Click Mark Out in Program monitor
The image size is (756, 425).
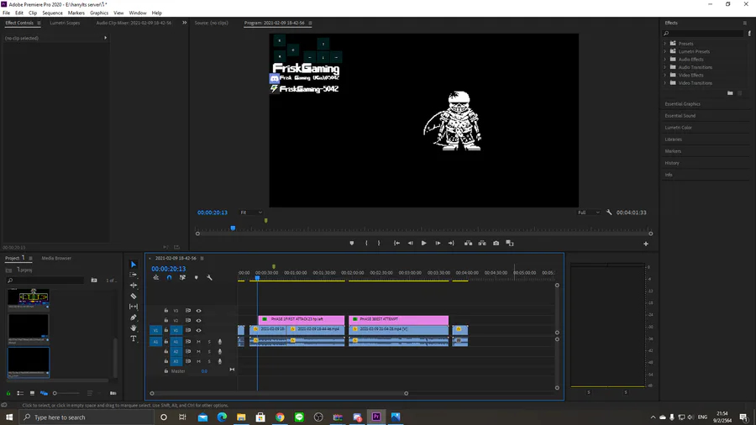[379, 244]
